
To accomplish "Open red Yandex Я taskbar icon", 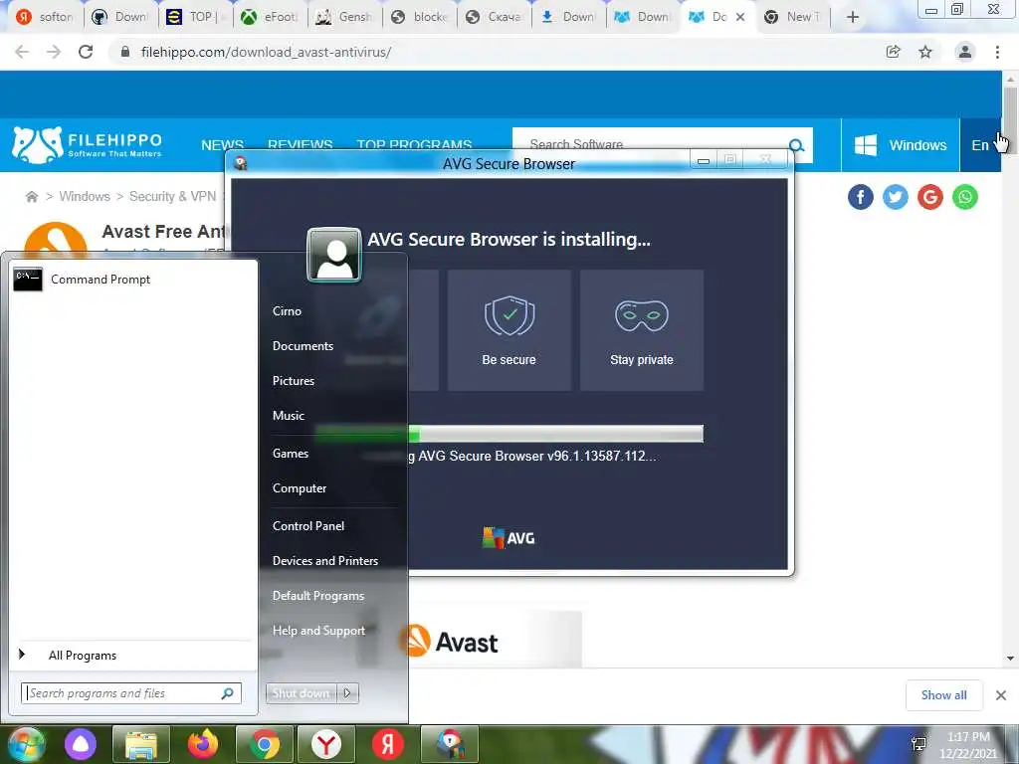I will click(388, 744).
